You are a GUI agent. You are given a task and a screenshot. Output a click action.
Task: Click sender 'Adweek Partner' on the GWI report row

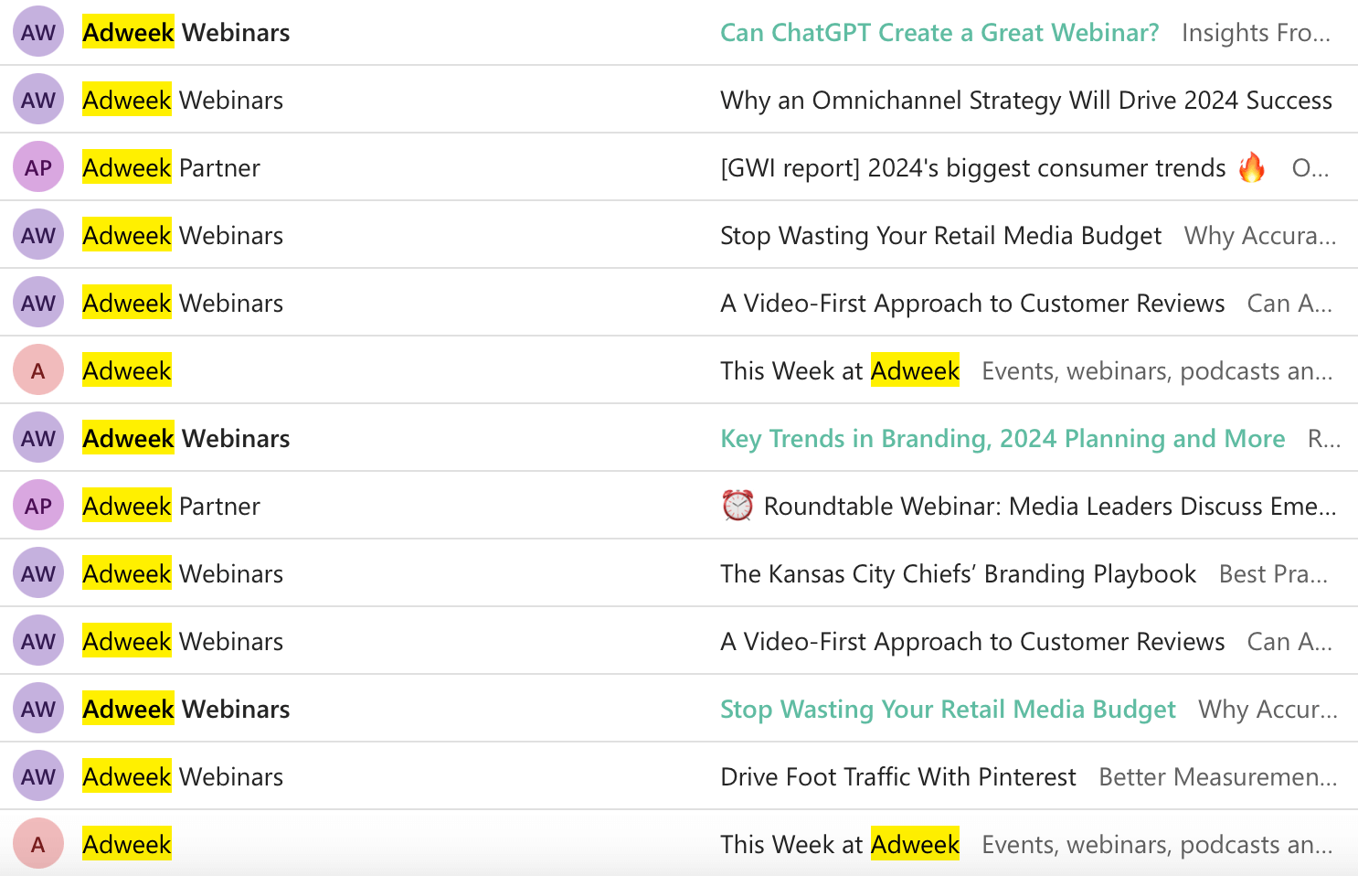[x=171, y=167]
